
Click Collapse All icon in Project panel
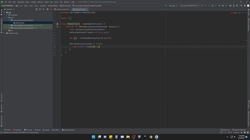point(43,9)
